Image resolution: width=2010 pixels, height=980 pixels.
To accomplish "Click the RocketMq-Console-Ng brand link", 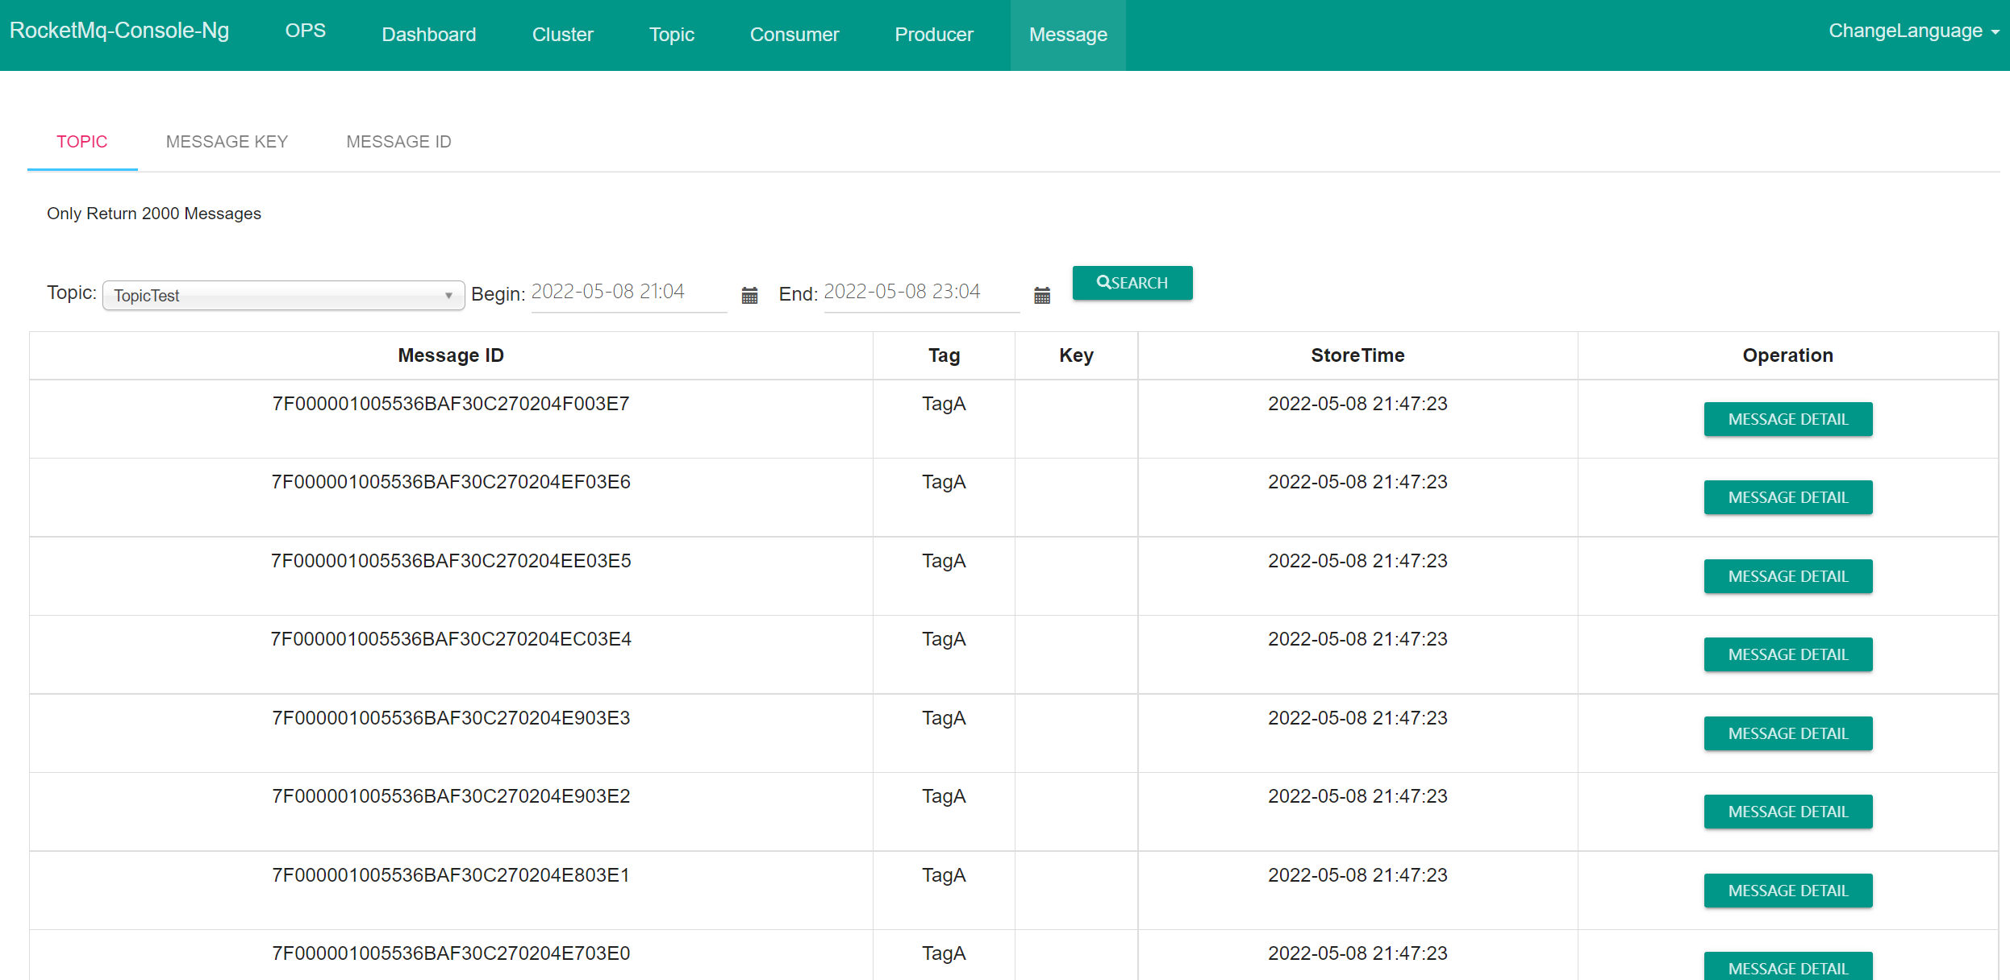I will pyautogui.click(x=119, y=31).
